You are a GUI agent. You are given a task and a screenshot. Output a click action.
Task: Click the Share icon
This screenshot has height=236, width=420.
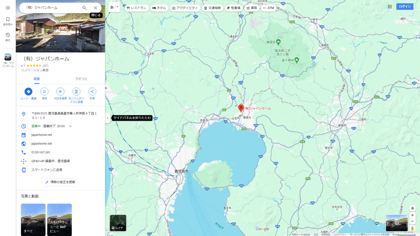click(92, 91)
